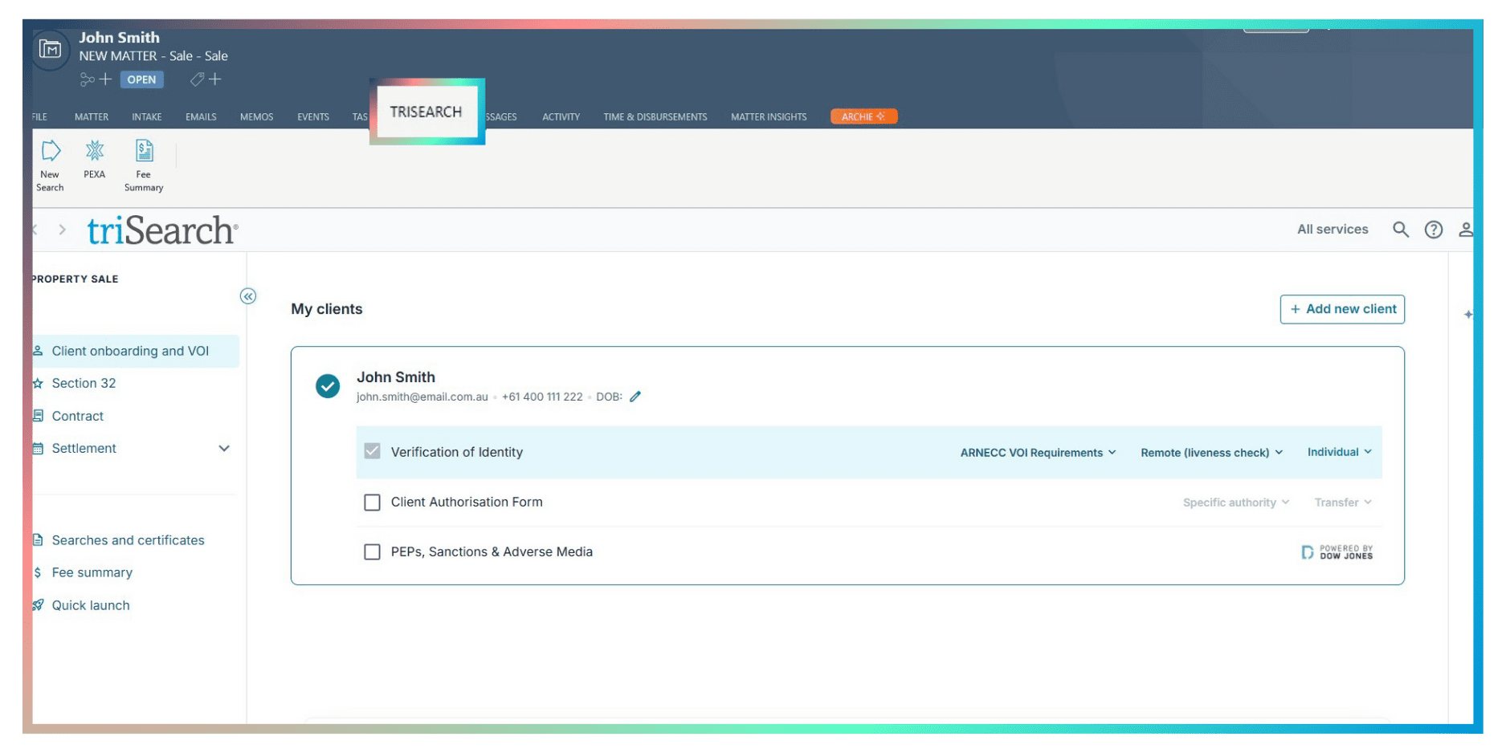Toggle the Verification of Identity checkbox

coord(372,452)
